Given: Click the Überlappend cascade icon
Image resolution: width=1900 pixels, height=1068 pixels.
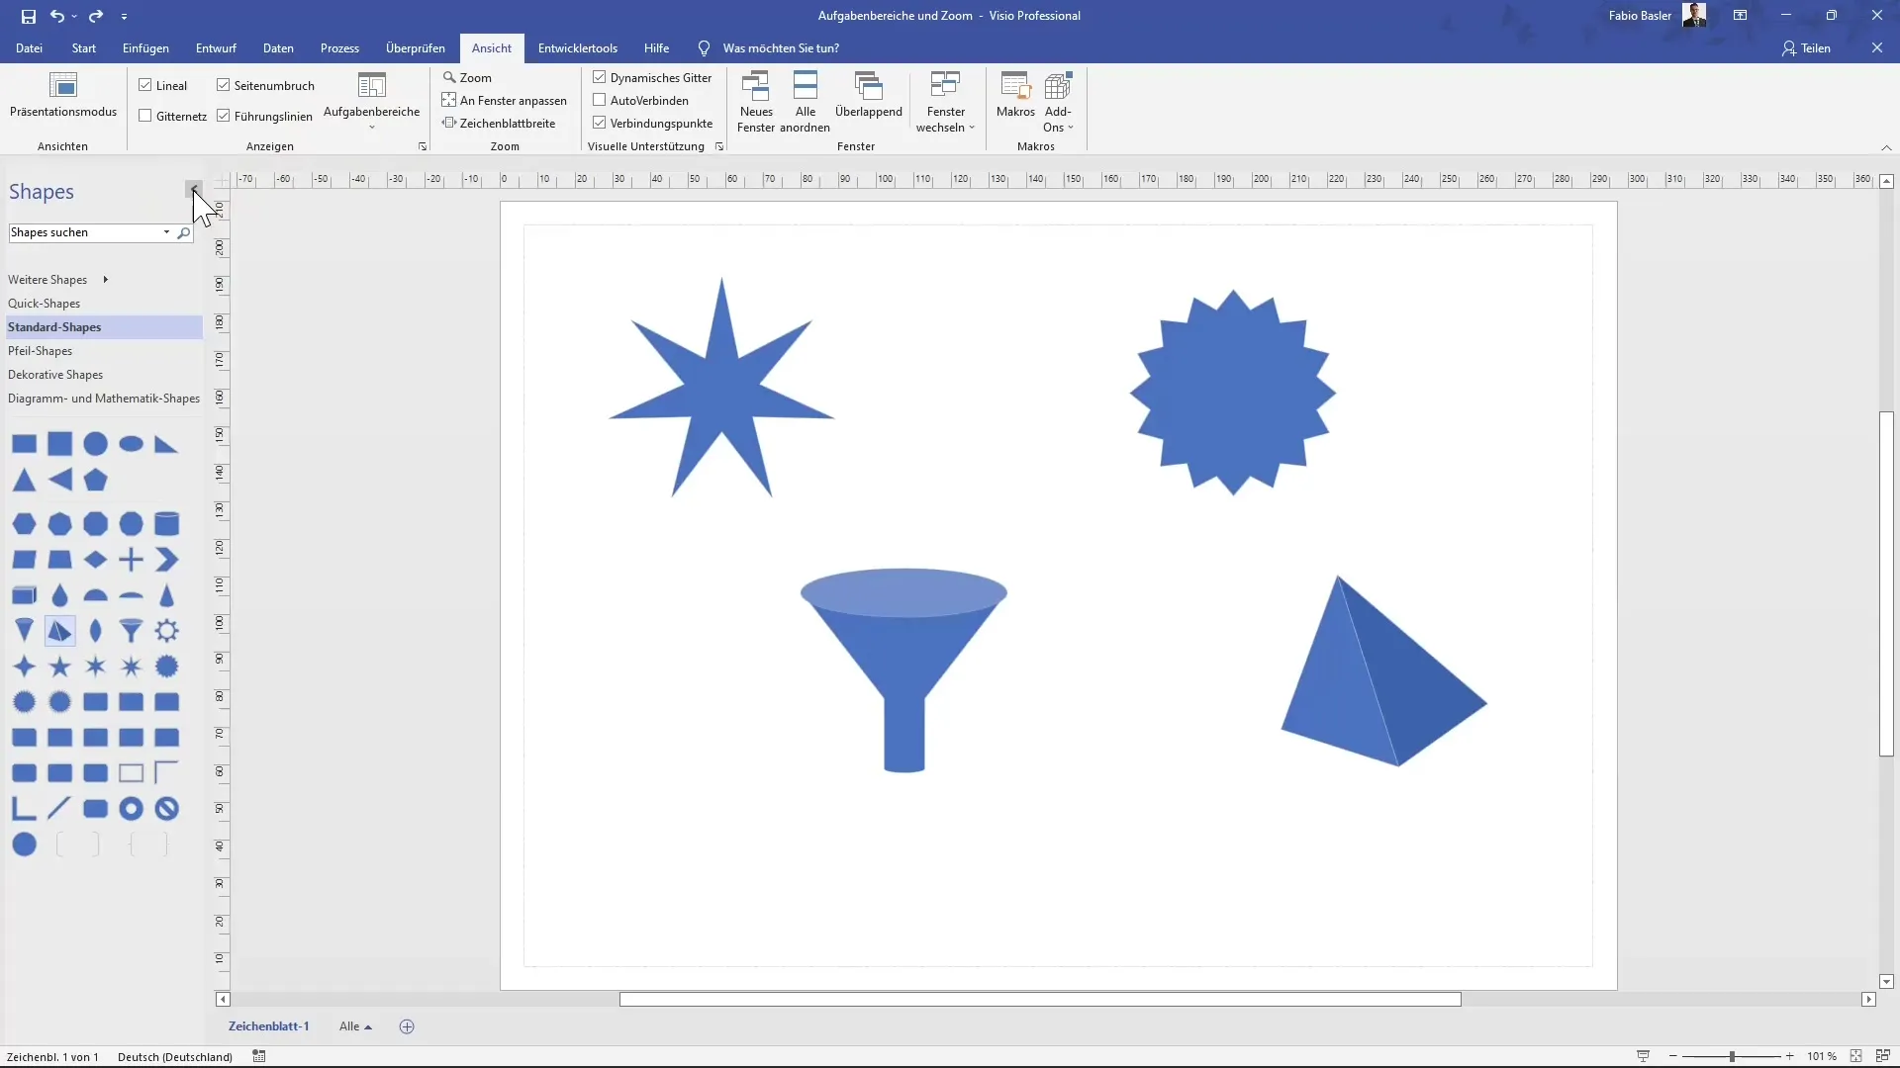Looking at the screenshot, I should tap(868, 87).
